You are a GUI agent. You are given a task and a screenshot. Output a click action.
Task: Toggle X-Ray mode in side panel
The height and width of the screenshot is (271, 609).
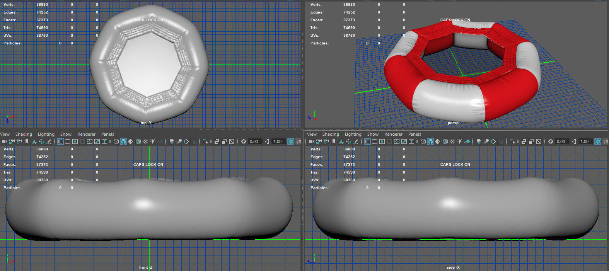(x=524, y=141)
